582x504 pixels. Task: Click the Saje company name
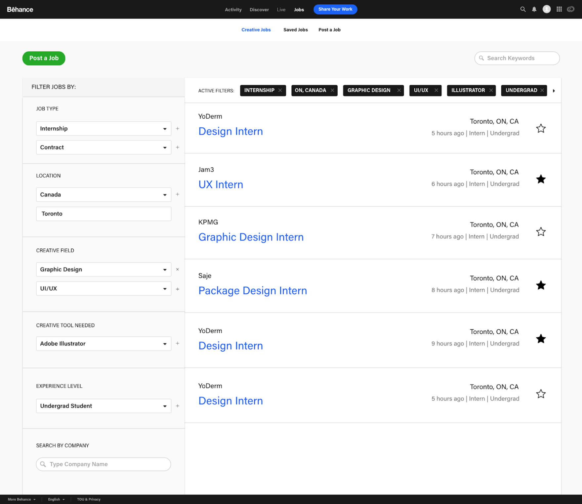point(205,276)
